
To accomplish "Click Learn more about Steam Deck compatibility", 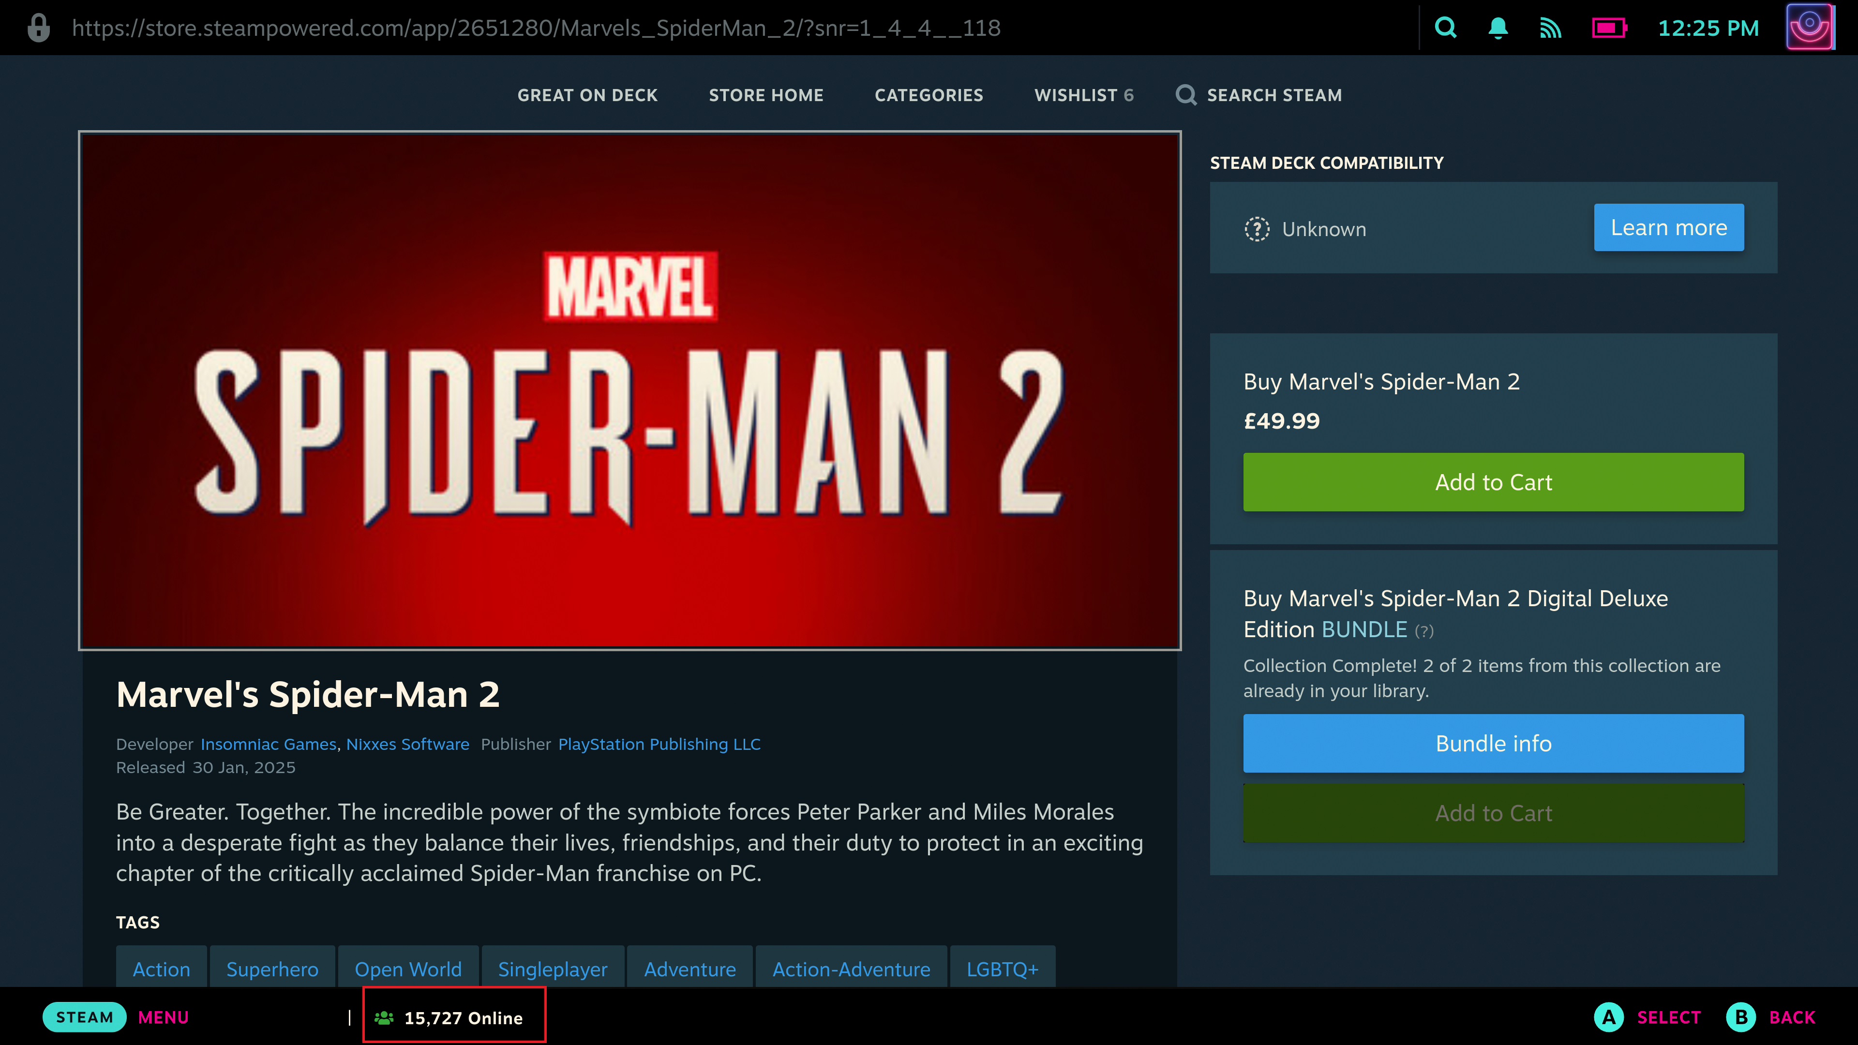I will pos(1668,227).
